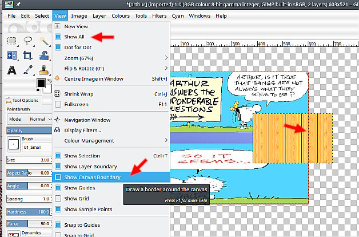
Task: Open the Windows menu
Action: point(200,16)
